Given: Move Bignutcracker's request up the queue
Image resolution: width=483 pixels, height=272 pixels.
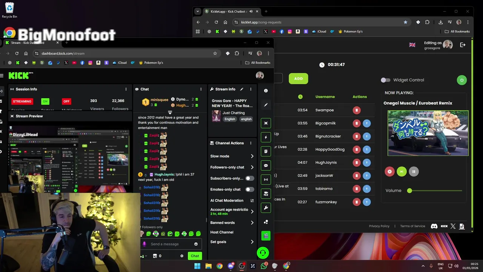Looking at the screenshot, I should 366,136.
